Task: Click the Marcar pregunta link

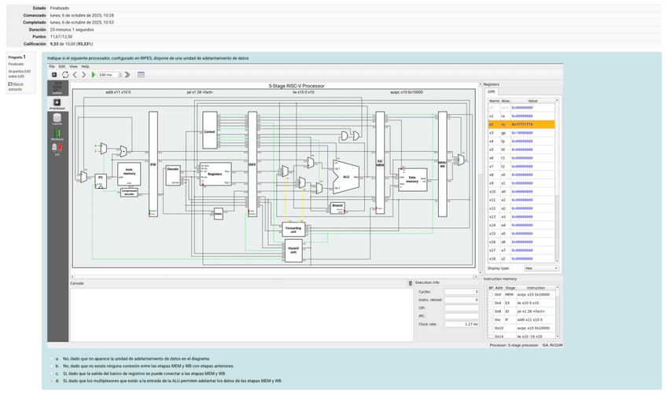Action: point(17,86)
